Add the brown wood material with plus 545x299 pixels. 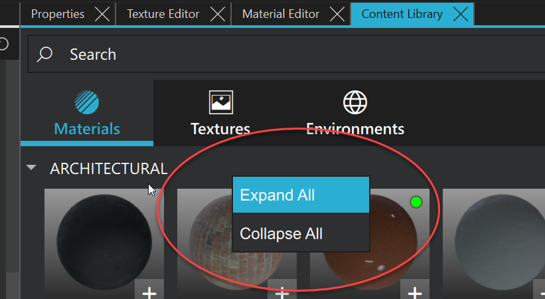(415, 291)
